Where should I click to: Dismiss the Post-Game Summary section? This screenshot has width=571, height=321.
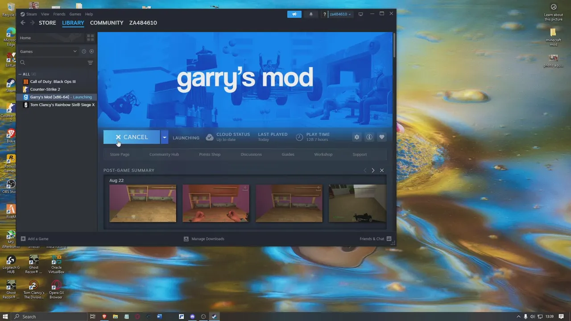click(x=382, y=170)
